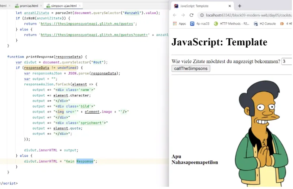Viewport: 293px width, 189px height.
Task: Click the divOut.innerHTML = output line
Action: [x=51, y=150]
